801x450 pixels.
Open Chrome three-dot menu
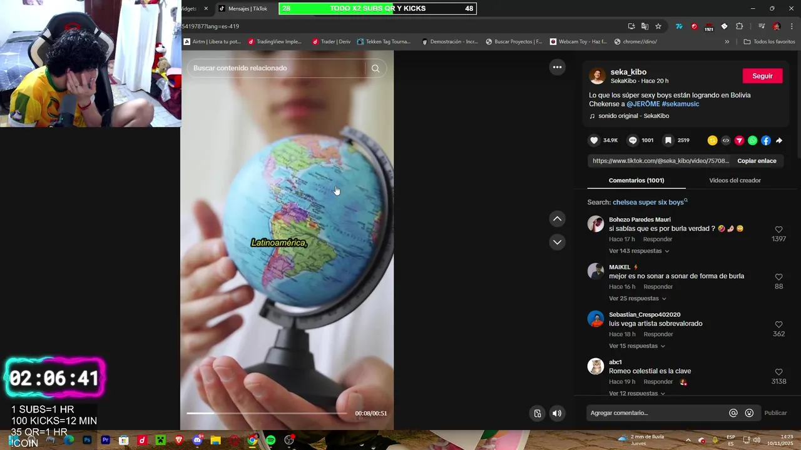coord(792,26)
